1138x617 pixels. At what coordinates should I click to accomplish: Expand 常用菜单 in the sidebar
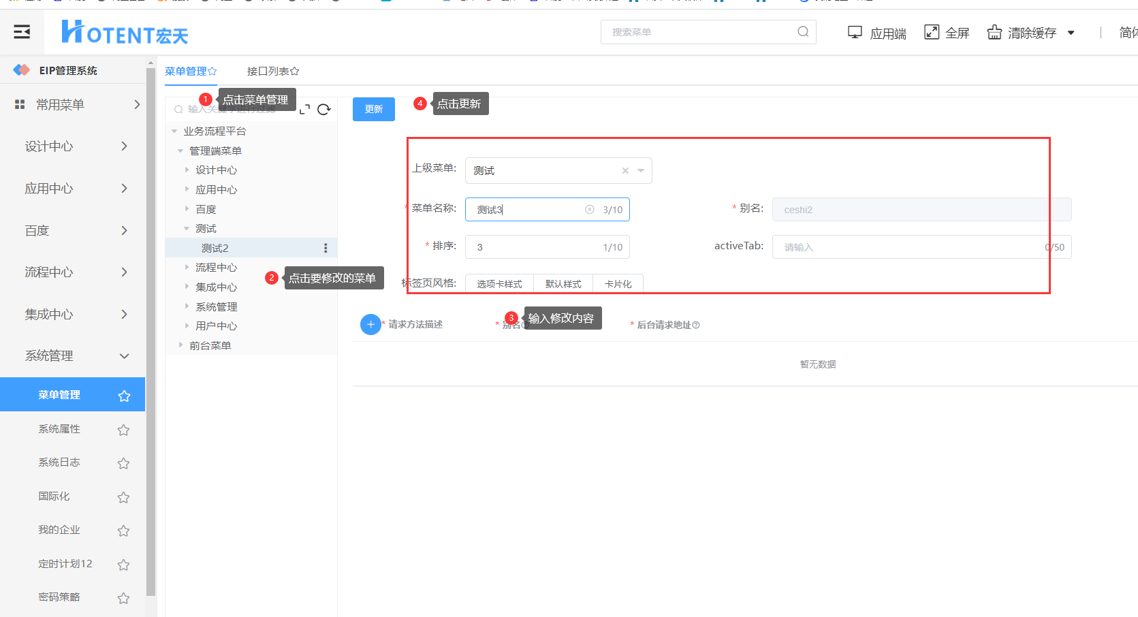pyautogui.click(x=137, y=104)
